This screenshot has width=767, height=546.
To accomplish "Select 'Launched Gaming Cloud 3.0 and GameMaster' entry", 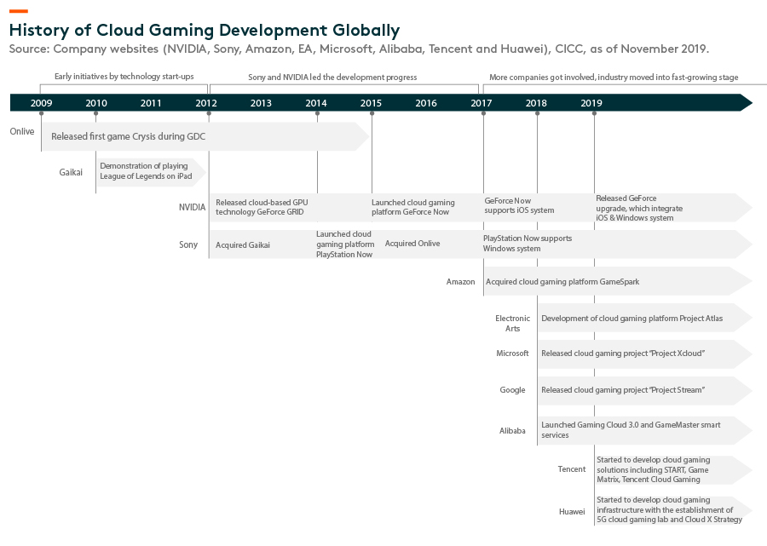I will click(x=631, y=429).
